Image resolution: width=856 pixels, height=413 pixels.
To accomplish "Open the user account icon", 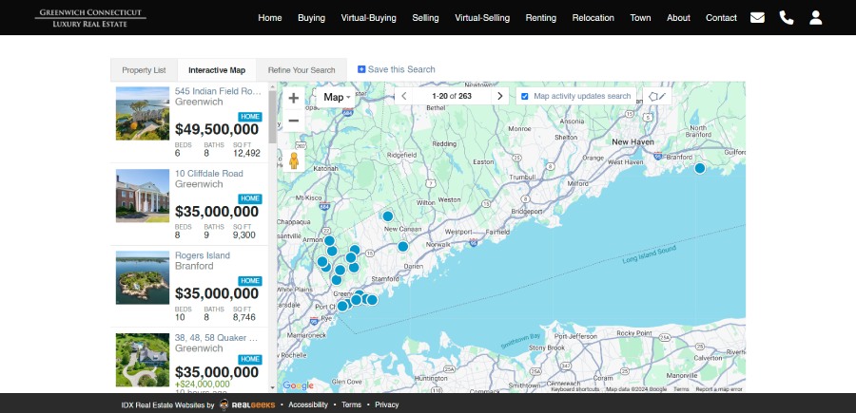I will [x=816, y=17].
